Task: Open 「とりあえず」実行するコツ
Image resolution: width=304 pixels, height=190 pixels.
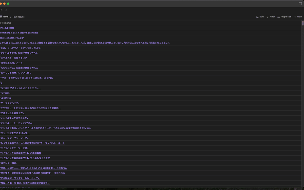Action: pos(13,58)
